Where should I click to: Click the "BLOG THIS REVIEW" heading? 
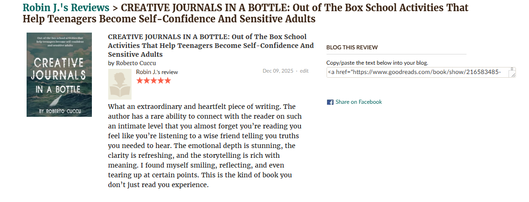point(352,47)
